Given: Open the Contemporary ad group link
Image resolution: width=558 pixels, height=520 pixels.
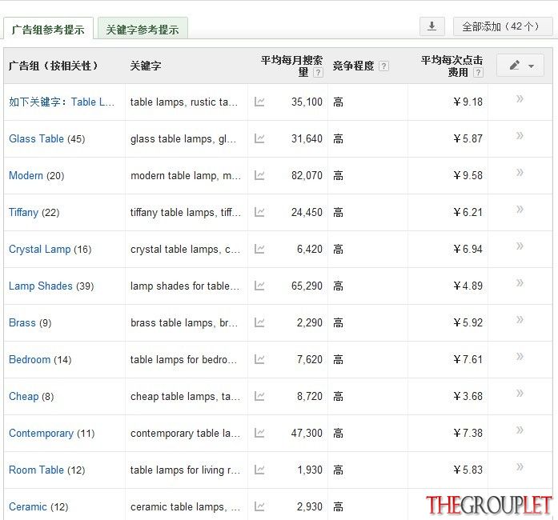Looking at the screenshot, I should pos(41,434).
